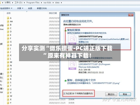The image size is (140, 105).
Task: Close the 复制文件 dialog
Action: [131, 15]
